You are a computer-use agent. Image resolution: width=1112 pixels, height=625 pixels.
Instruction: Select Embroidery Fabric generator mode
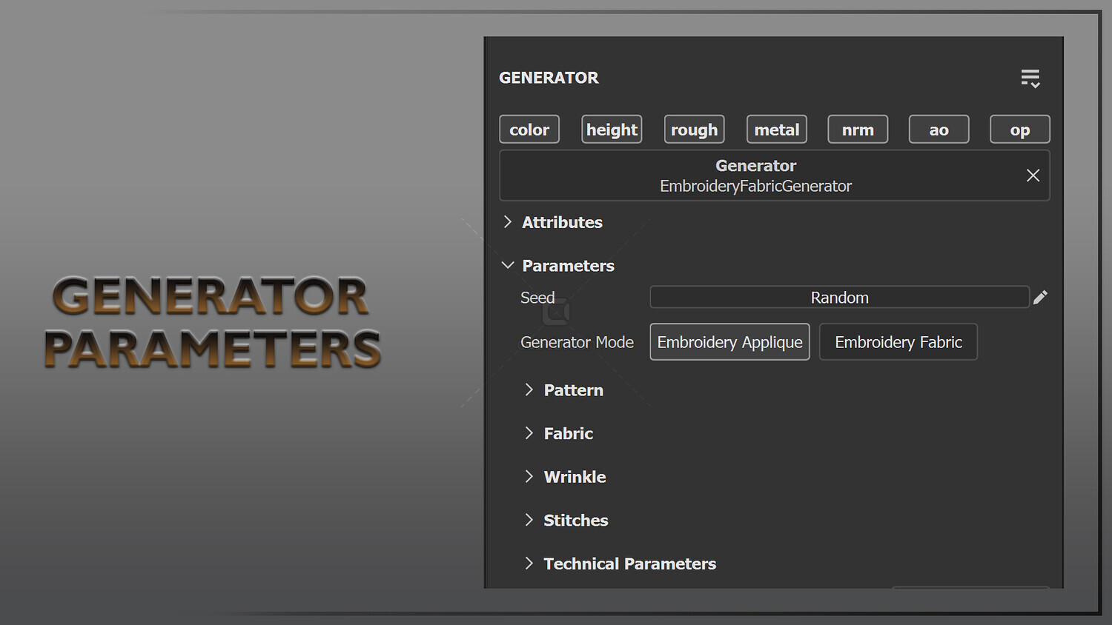click(898, 342)
